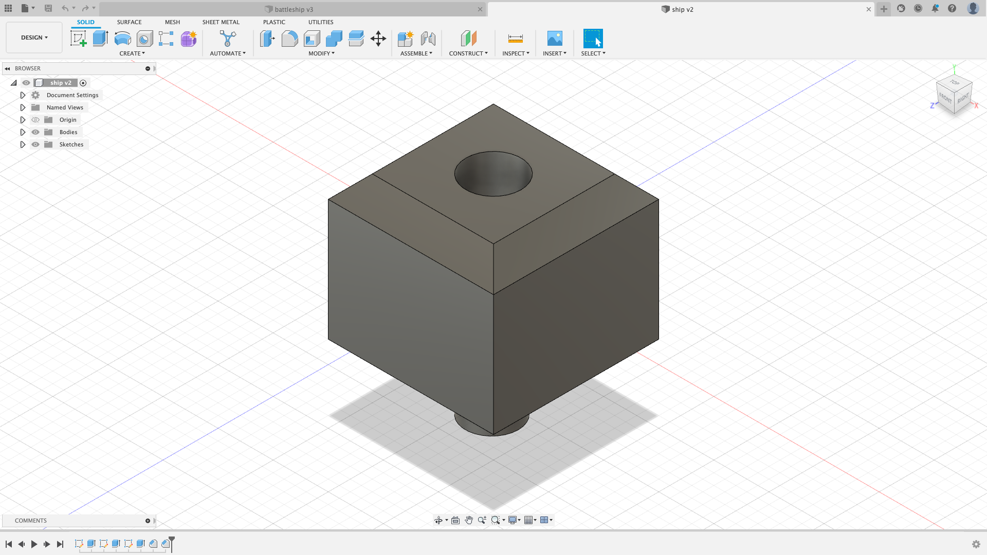Toggle the activate component radio button

click(x=83, y=83)
